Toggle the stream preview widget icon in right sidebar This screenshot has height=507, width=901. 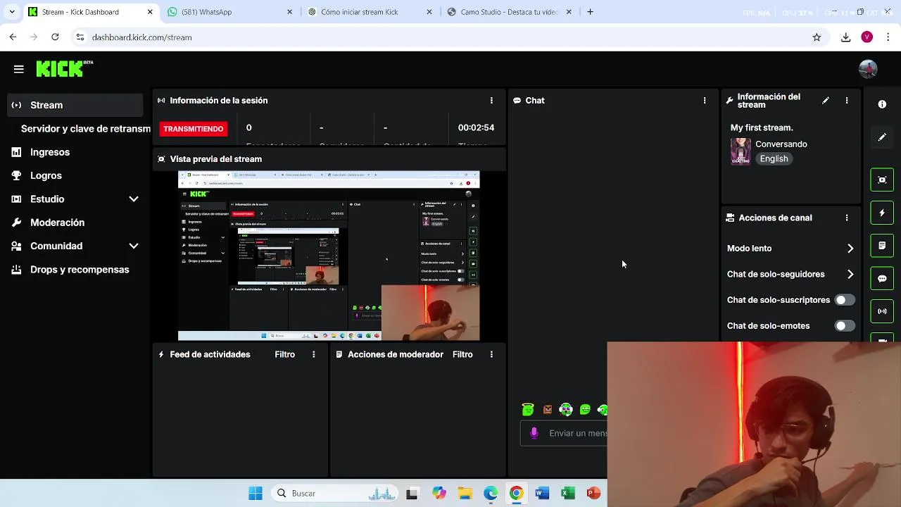tap(882, 180)
